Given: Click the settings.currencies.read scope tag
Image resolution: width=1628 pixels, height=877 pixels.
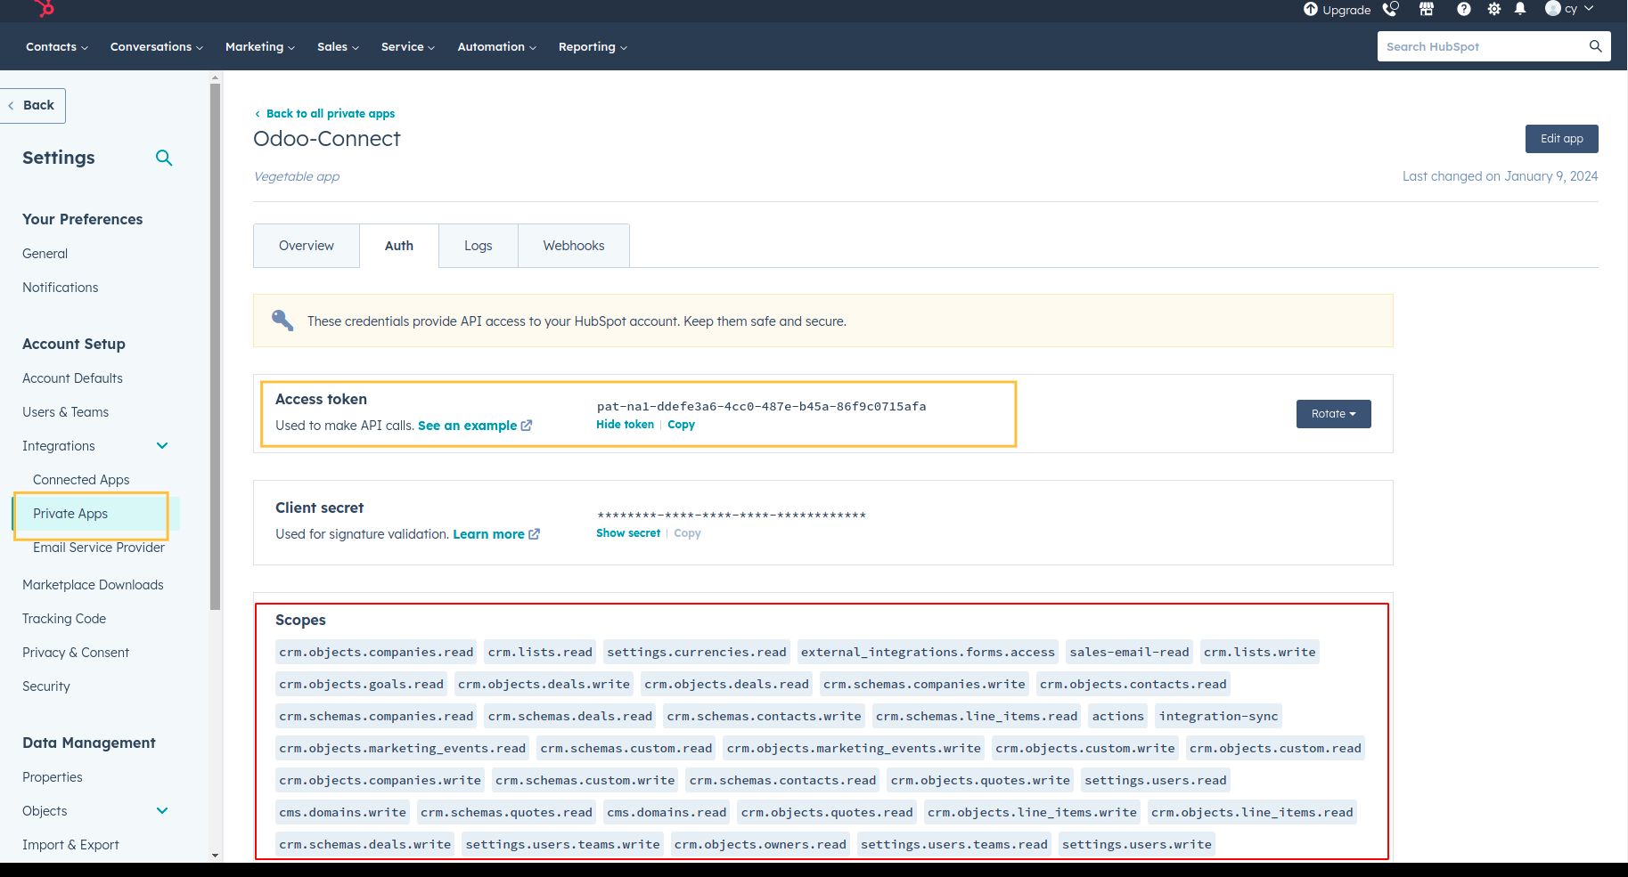Looking at the screenshot, I should click(x=697, y=652).
